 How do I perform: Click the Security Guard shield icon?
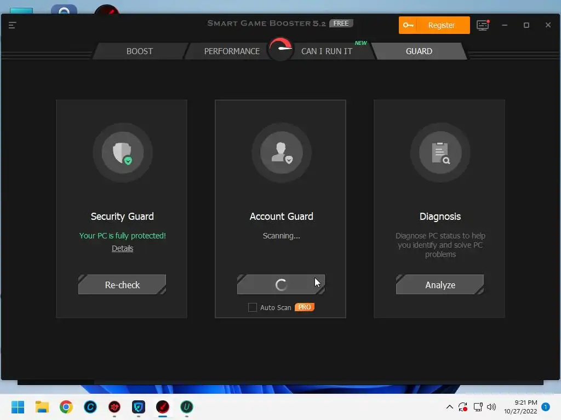click(122, 153)
